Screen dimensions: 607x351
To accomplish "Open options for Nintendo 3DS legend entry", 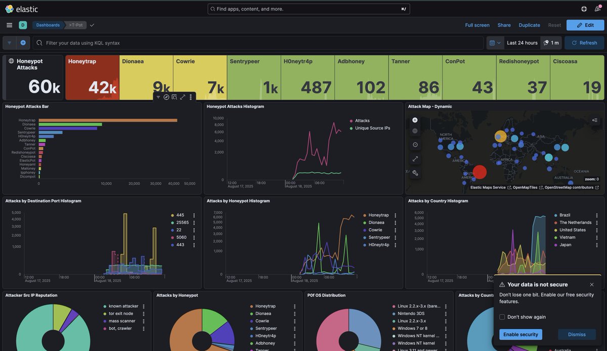I will click(446, 314).
